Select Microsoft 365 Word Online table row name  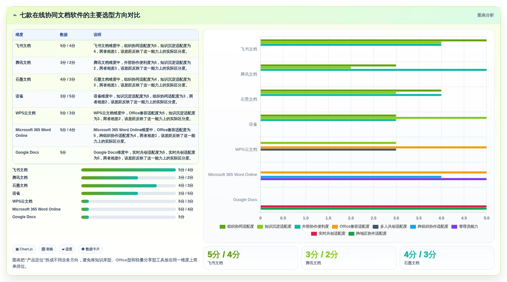[x=33, y=133]
